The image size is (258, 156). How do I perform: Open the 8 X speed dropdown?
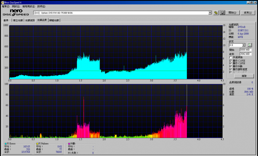coord(243,45)
